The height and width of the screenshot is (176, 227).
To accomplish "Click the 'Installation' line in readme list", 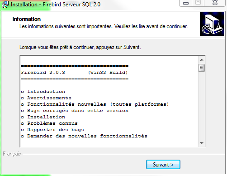I will point(43,117).
